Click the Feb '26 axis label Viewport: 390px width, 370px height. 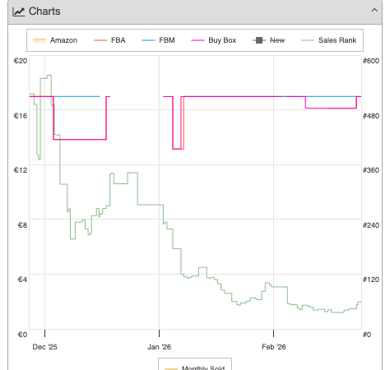click(x=274, y=347)
